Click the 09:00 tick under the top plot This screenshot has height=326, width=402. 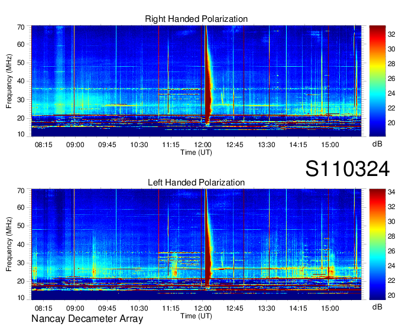pos(75,145)
